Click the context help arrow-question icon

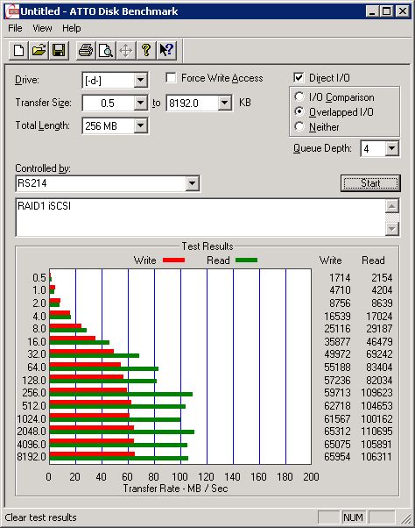coord(166,51)
